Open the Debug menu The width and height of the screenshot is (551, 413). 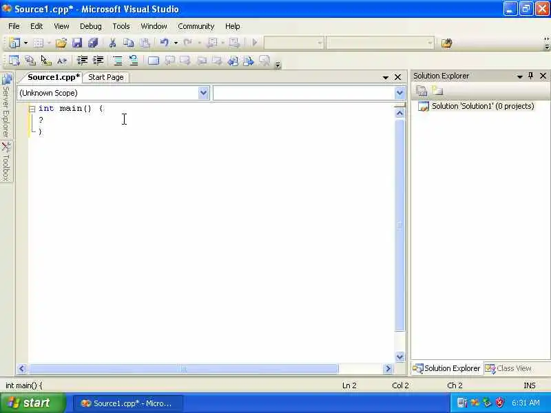(x=91, y=26)
